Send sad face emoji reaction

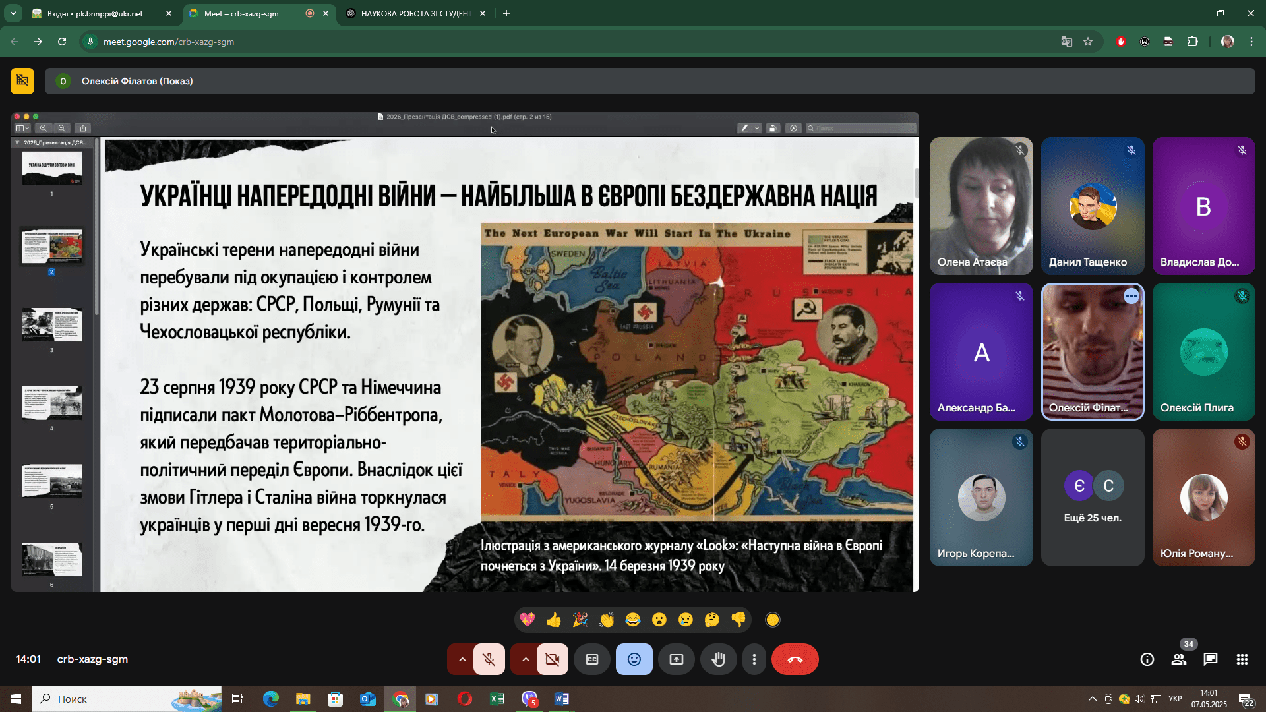(x=686, y=620)
